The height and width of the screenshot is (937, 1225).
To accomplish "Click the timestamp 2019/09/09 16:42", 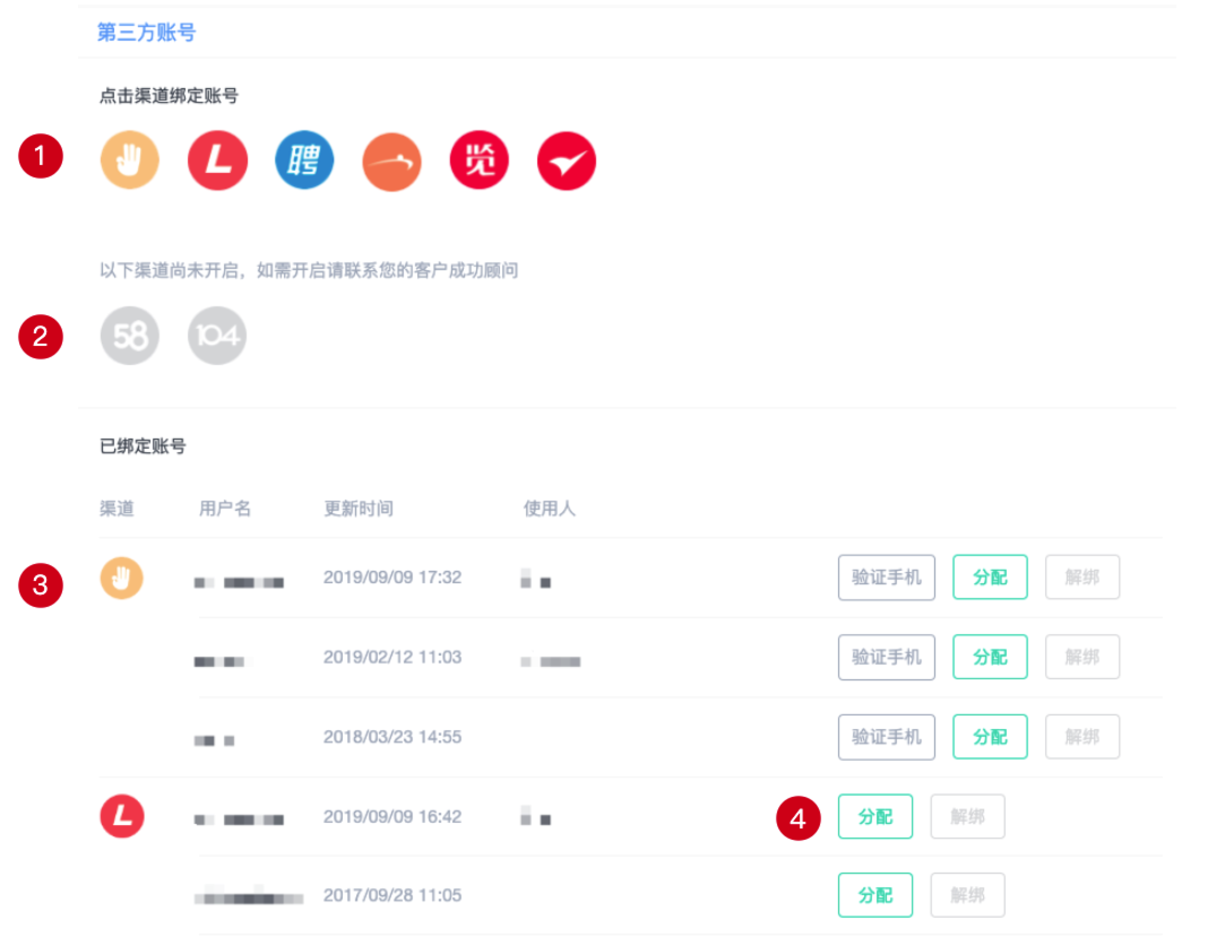I will [392, 816].
